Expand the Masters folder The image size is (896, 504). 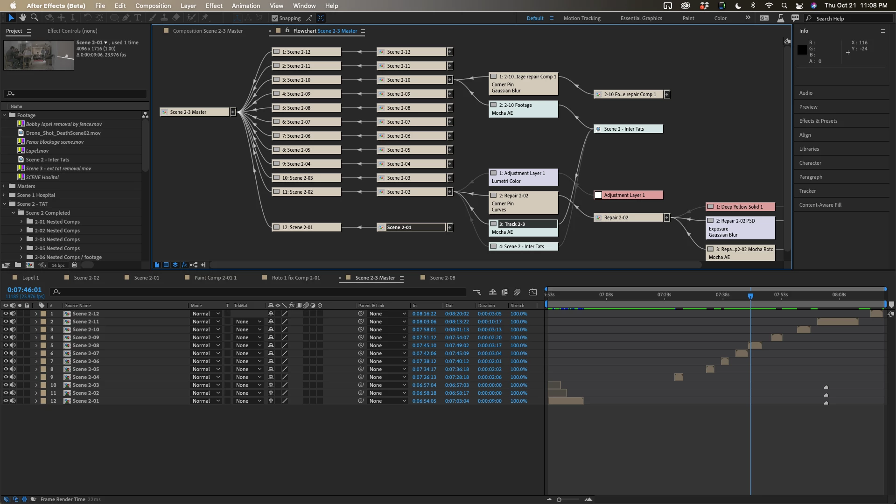pyautogui.click(x=4, y=186)
